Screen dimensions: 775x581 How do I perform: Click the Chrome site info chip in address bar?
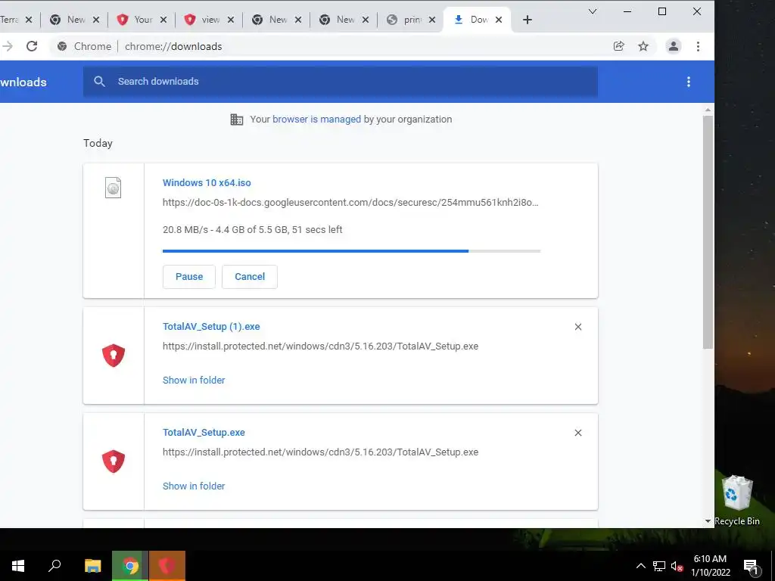(x=84, y=46)
